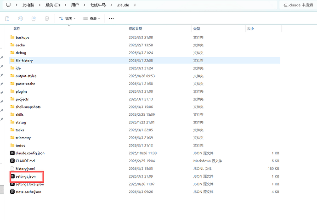
Task: Select the file name history.jsonl
Action: click(25, 169)
